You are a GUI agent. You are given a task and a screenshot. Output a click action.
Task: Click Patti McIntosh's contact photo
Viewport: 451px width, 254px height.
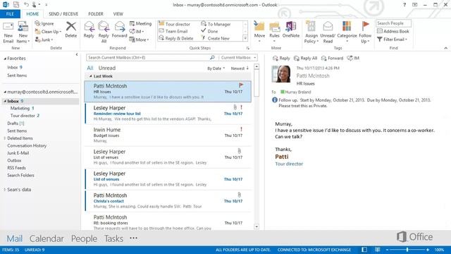[x=282, y=74]
